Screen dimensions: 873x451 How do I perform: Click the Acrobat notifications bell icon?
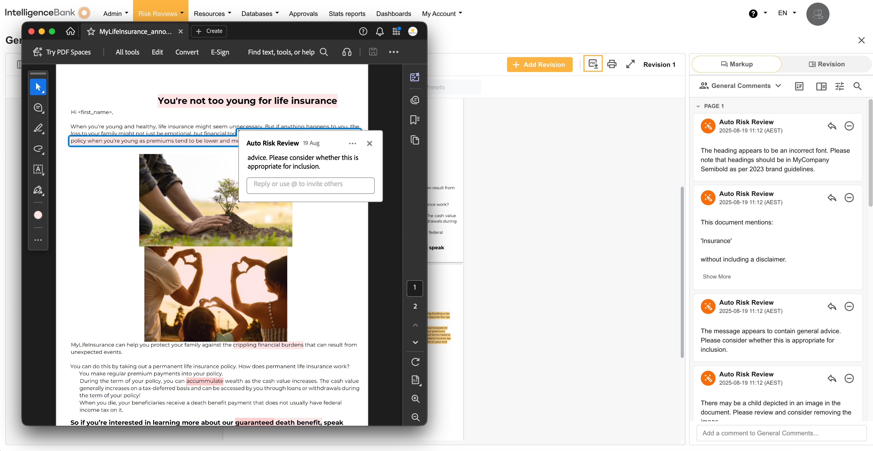380,31
